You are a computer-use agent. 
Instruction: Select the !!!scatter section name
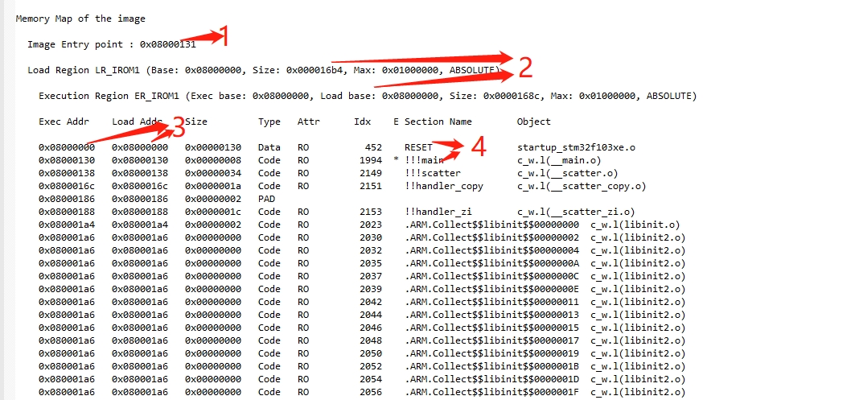[x=432, y=173]
